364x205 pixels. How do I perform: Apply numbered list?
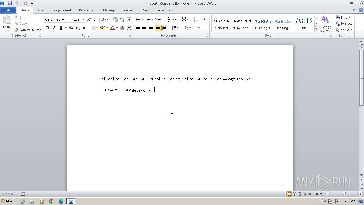(x=147, y=20)
